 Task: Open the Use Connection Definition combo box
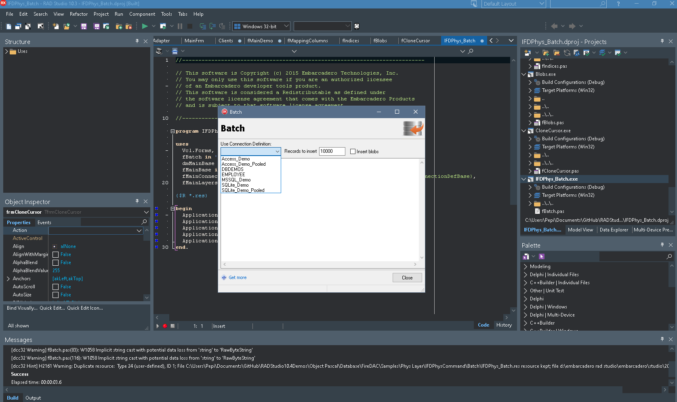coord(250,151)
